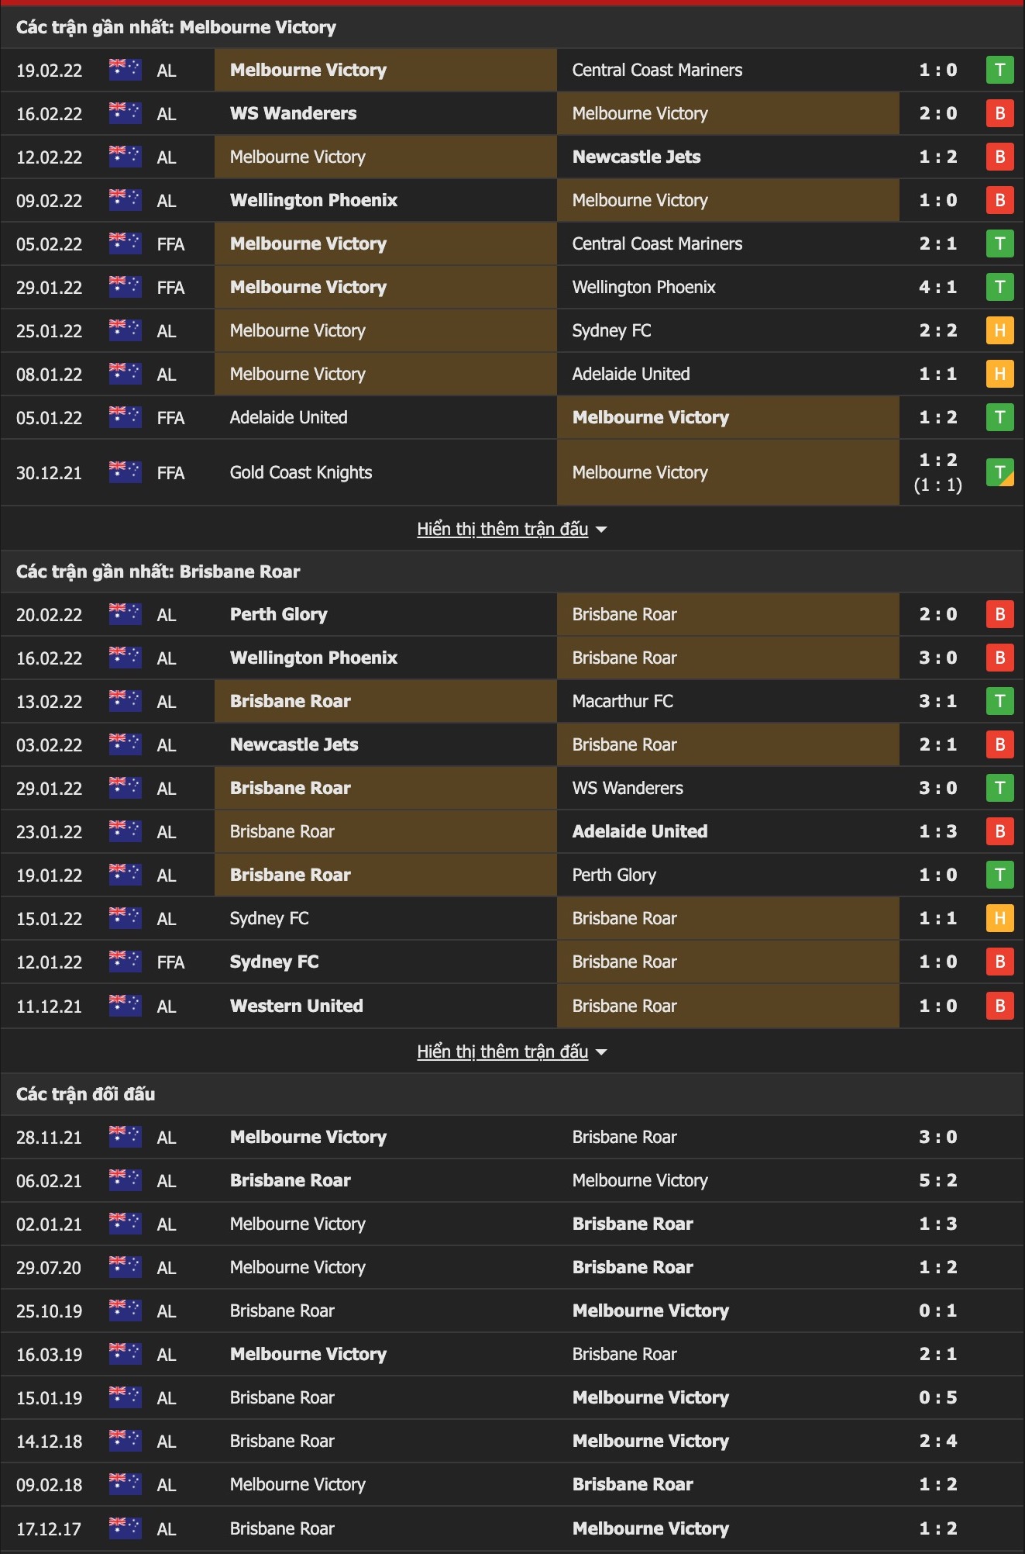Screen dimensions: 1025x1554
Task: Click AL league label on 14.12.18 row
Action: coord(166,1442)
